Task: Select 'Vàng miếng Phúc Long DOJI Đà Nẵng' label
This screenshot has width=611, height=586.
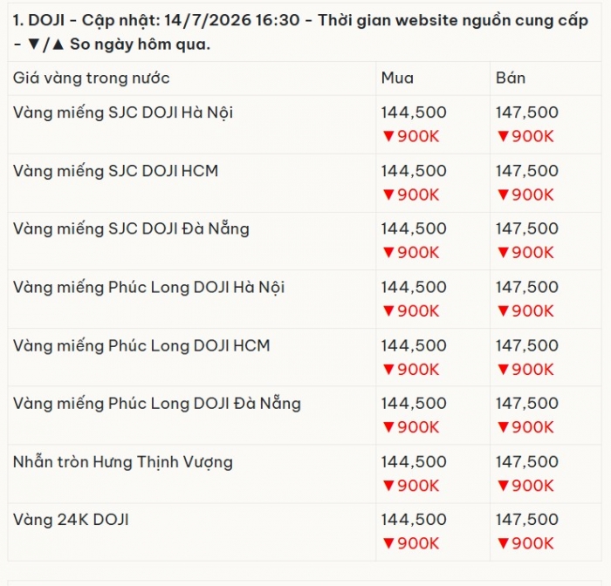Action: (157, 404)
